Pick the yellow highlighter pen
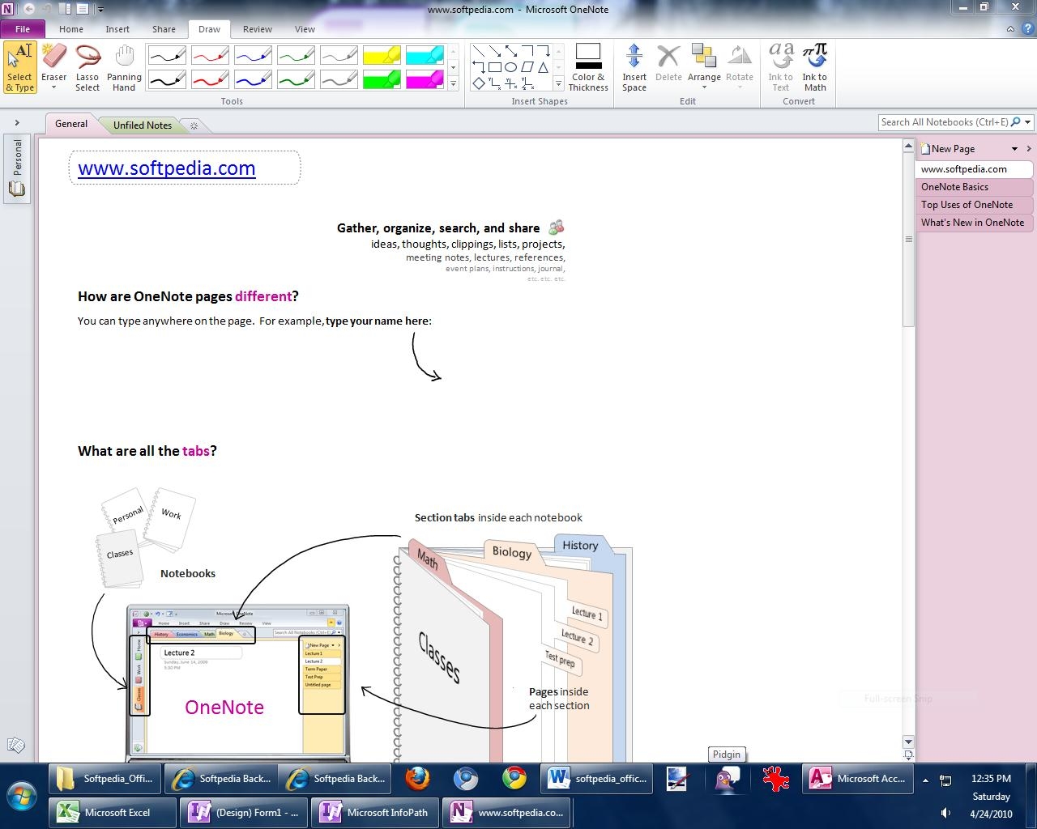This screenshot has width=1037, height=829. tap(382, 55)
